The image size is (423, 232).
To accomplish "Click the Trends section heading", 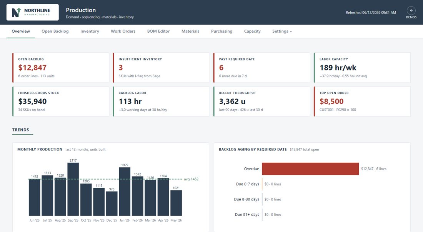I will click(x=20, y=130).
